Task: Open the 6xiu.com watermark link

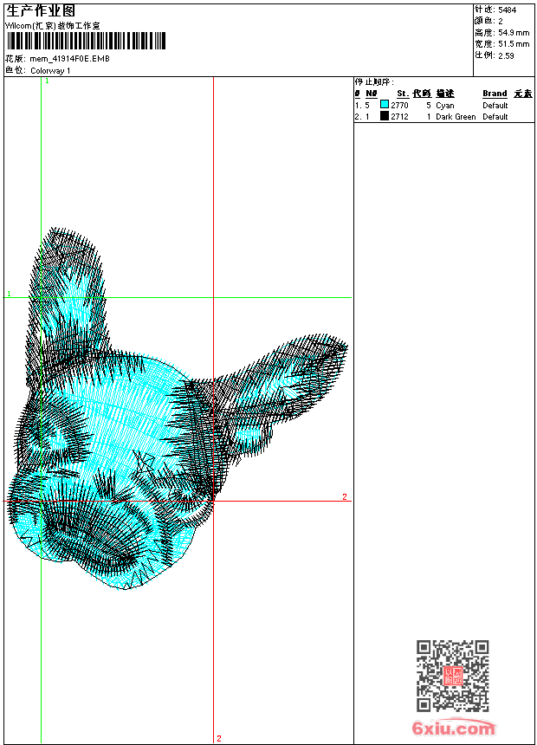Action: pos(453,729)
